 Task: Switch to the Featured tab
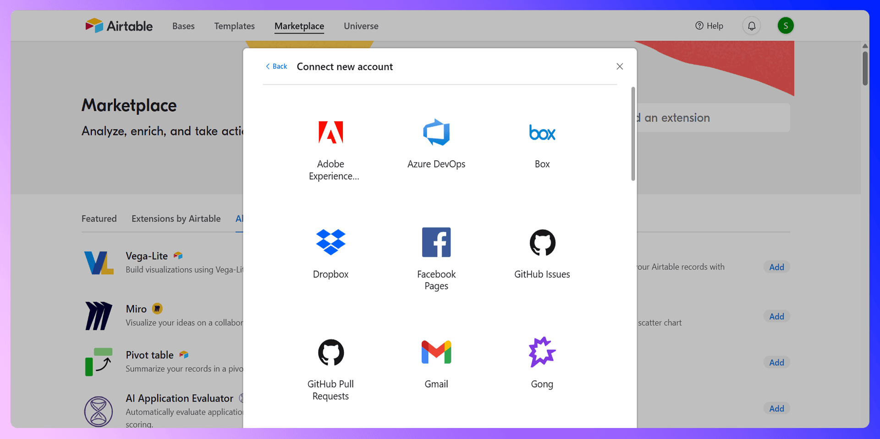[x=99, y=219]
